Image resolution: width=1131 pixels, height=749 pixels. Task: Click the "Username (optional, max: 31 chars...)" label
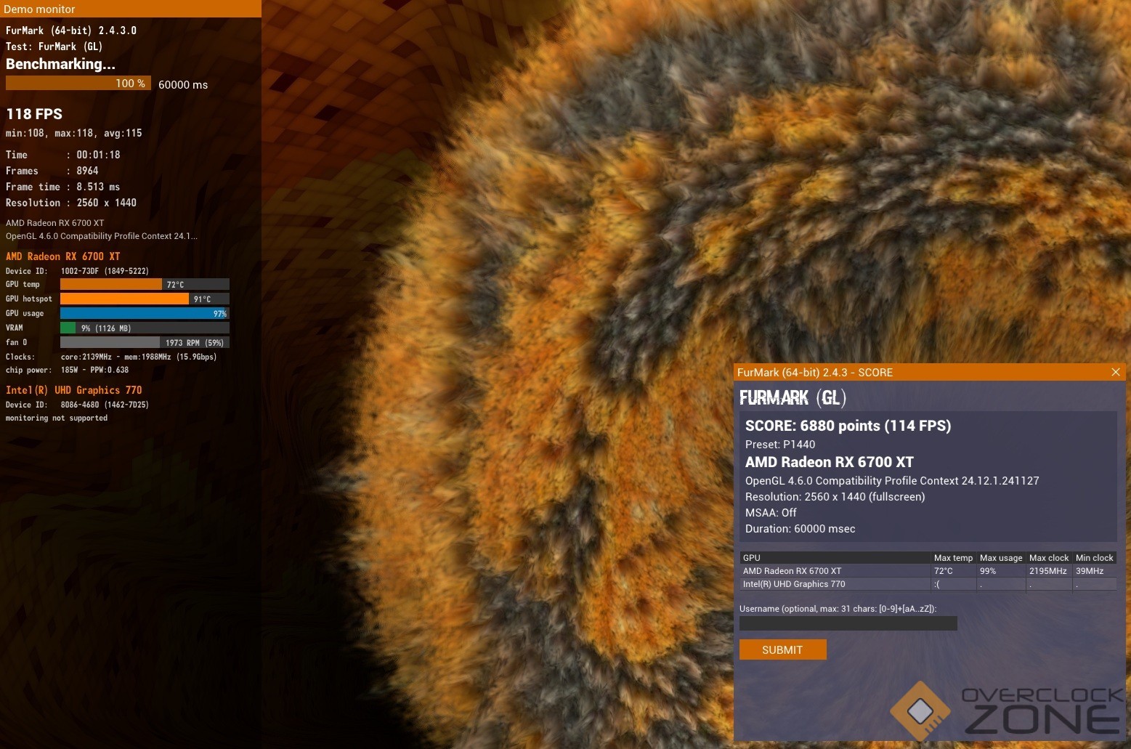(838, 609)
